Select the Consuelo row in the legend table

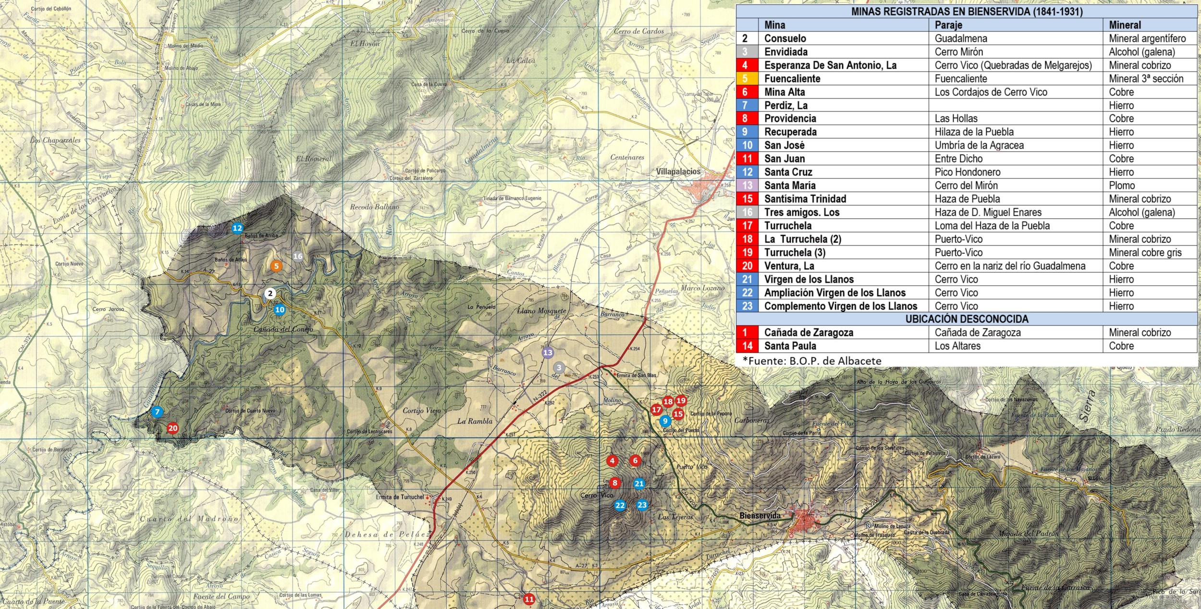(785, 38)
